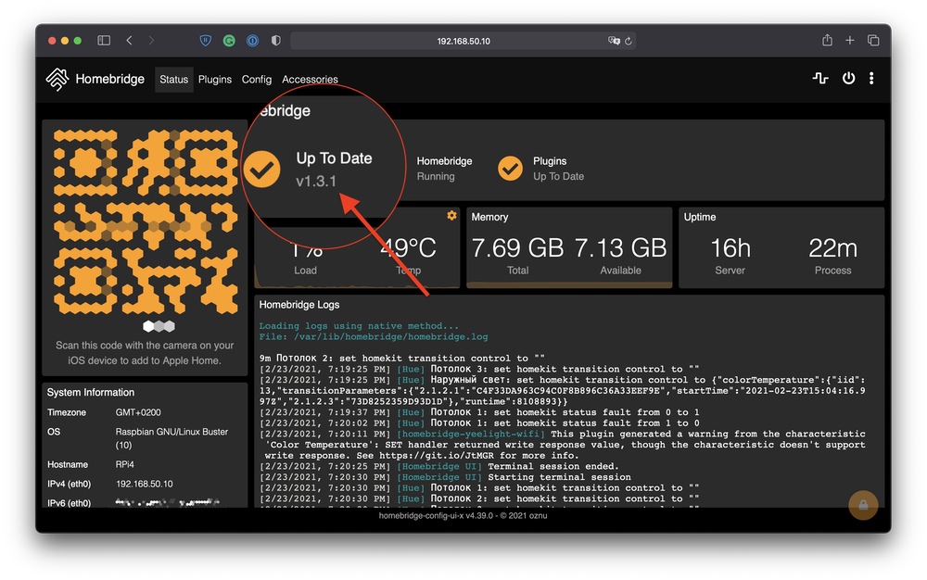Open the Config tab
The height and width of the screenshot is (580, 927).
click(x=257, y=79)
